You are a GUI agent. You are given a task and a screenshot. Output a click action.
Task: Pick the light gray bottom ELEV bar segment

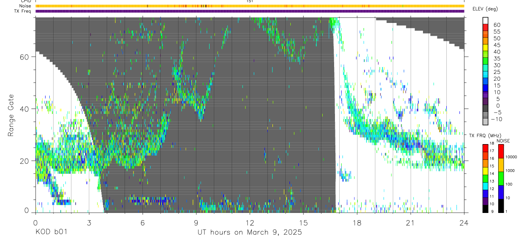pyautogui.click(x=485, y=122)
